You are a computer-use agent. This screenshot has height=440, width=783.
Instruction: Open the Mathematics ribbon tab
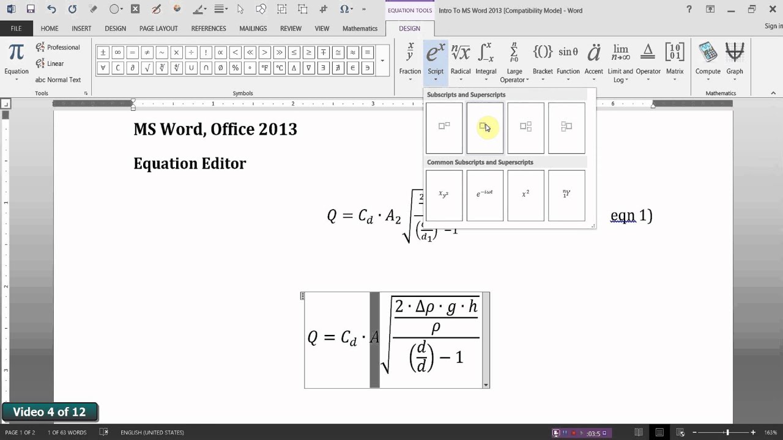point(360,28)
